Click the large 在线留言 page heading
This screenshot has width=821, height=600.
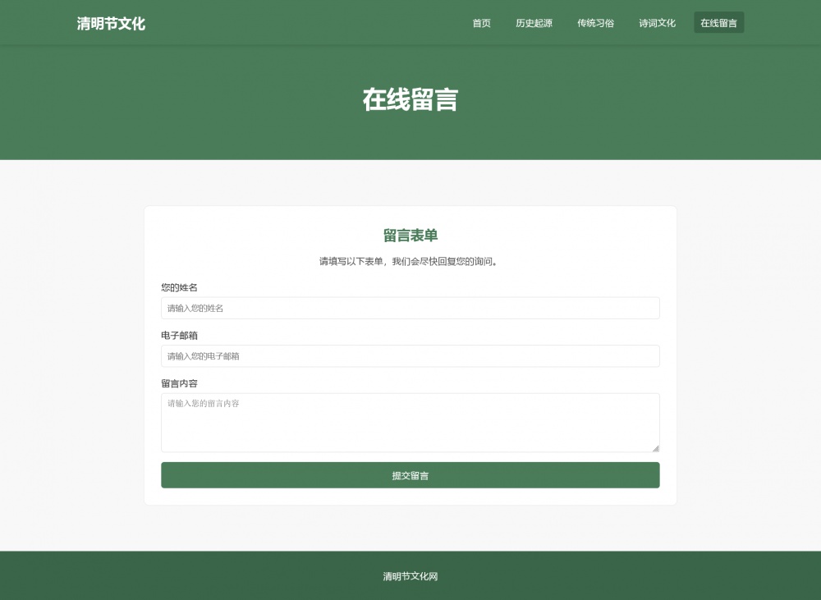click(x=410, y=99)
